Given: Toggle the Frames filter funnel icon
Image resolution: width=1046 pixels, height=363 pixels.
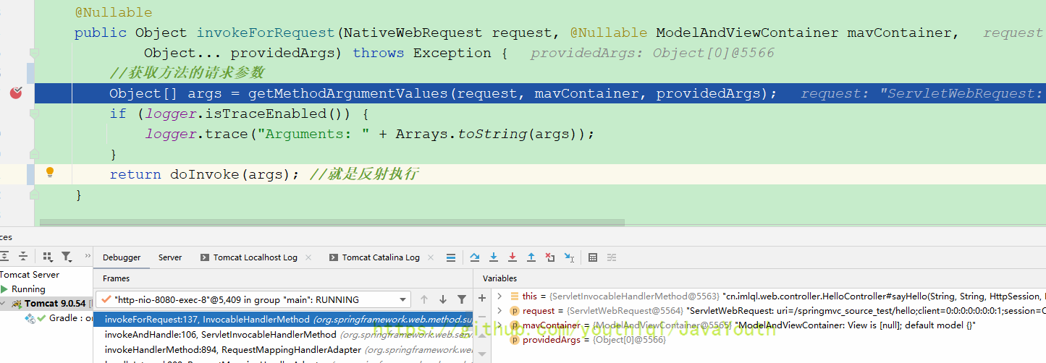Looking at the screenshot, I should coord(462,299).
